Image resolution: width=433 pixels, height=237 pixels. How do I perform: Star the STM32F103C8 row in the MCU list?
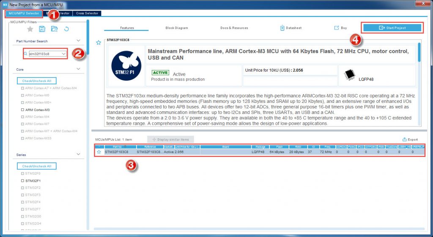point(99,151)
